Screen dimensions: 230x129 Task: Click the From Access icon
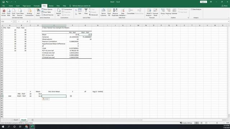(4, 12)
